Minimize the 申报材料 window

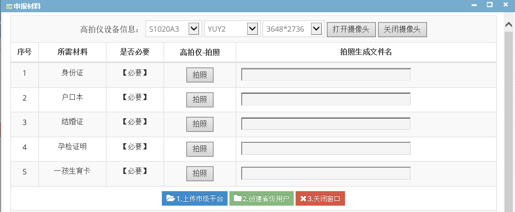(x=474, y=5)
